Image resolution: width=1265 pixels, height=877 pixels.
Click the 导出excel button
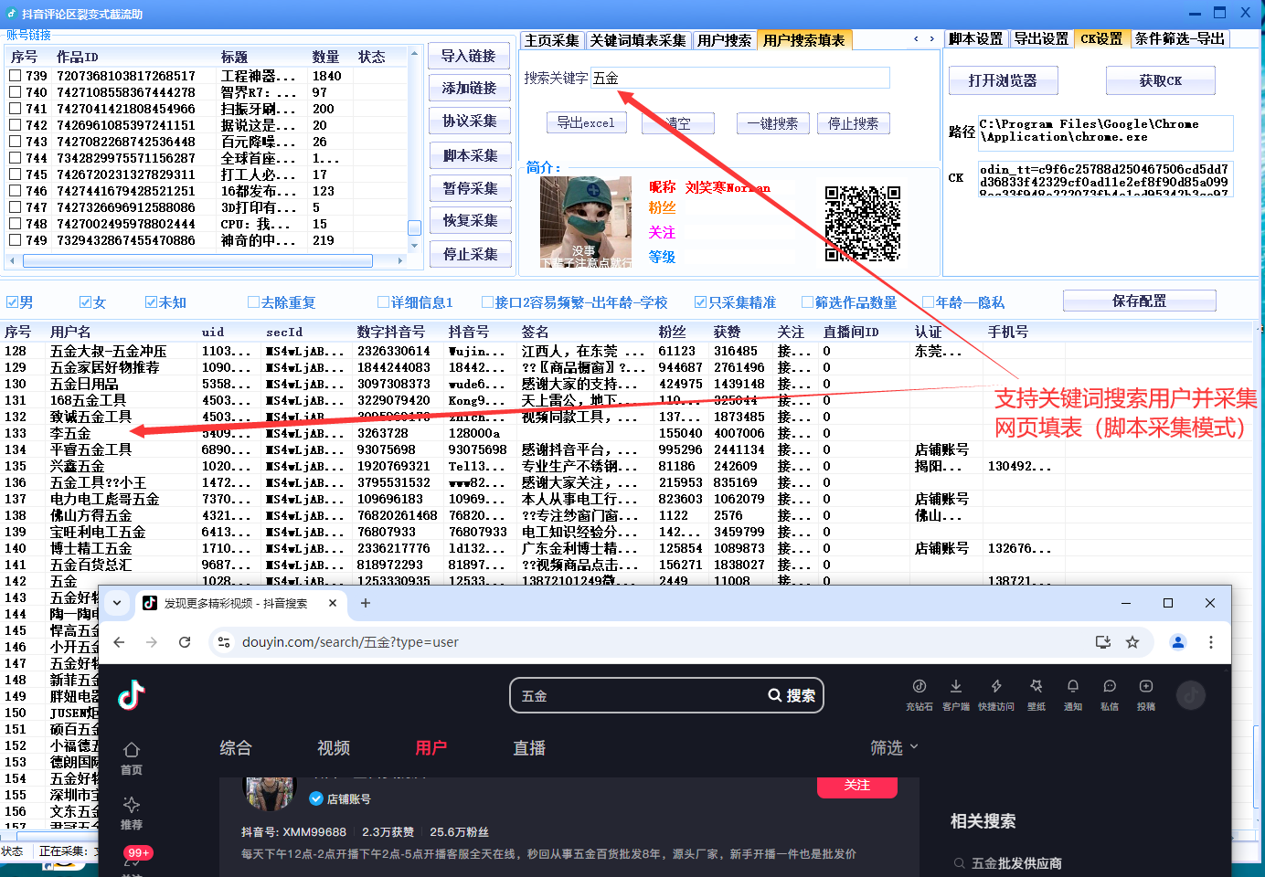(x=586, y=123)
